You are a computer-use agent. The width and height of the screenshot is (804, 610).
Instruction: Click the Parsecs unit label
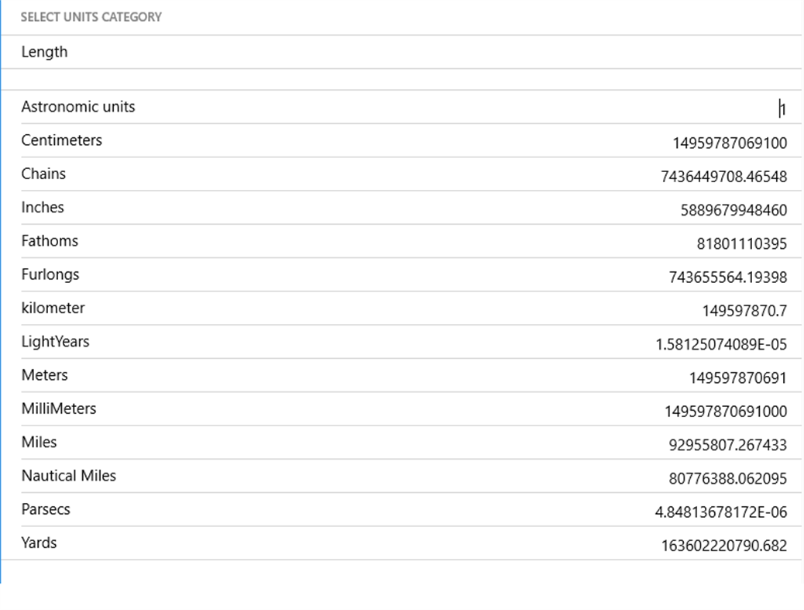coord(46,508)
